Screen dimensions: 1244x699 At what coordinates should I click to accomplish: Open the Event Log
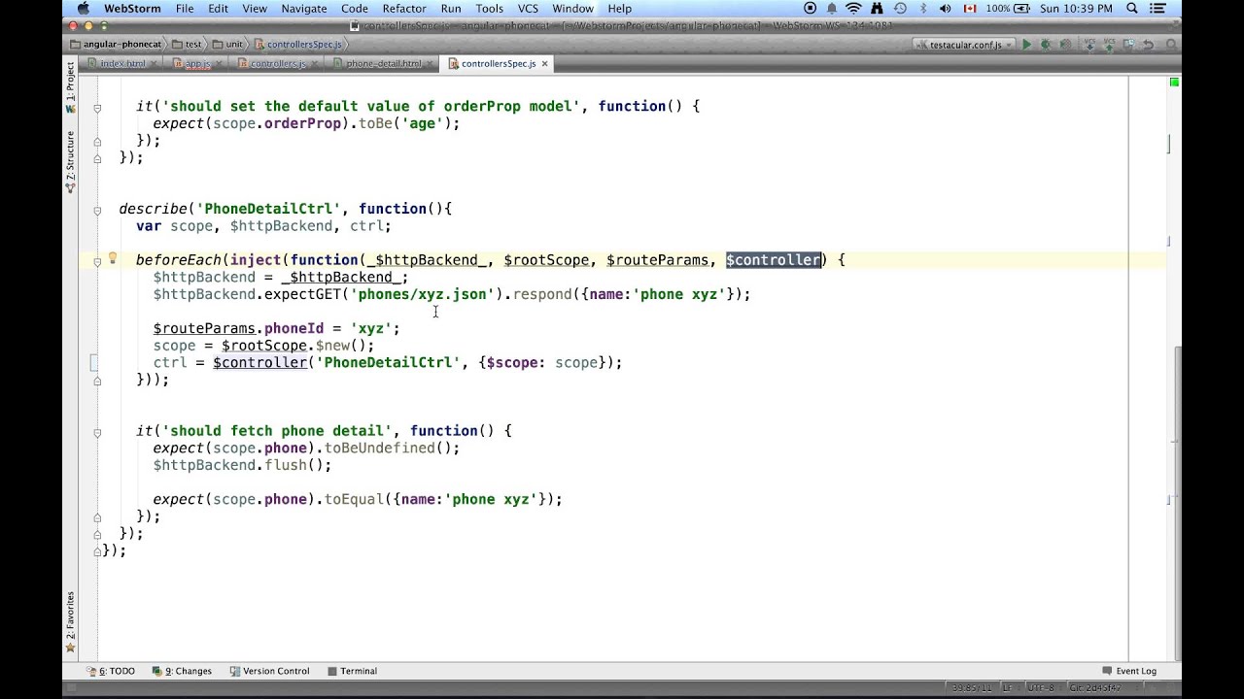click(x=1129, y=671)
